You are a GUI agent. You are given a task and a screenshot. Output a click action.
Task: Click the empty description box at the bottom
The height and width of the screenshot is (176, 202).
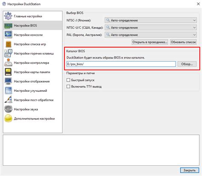click(x=101, y=150)
